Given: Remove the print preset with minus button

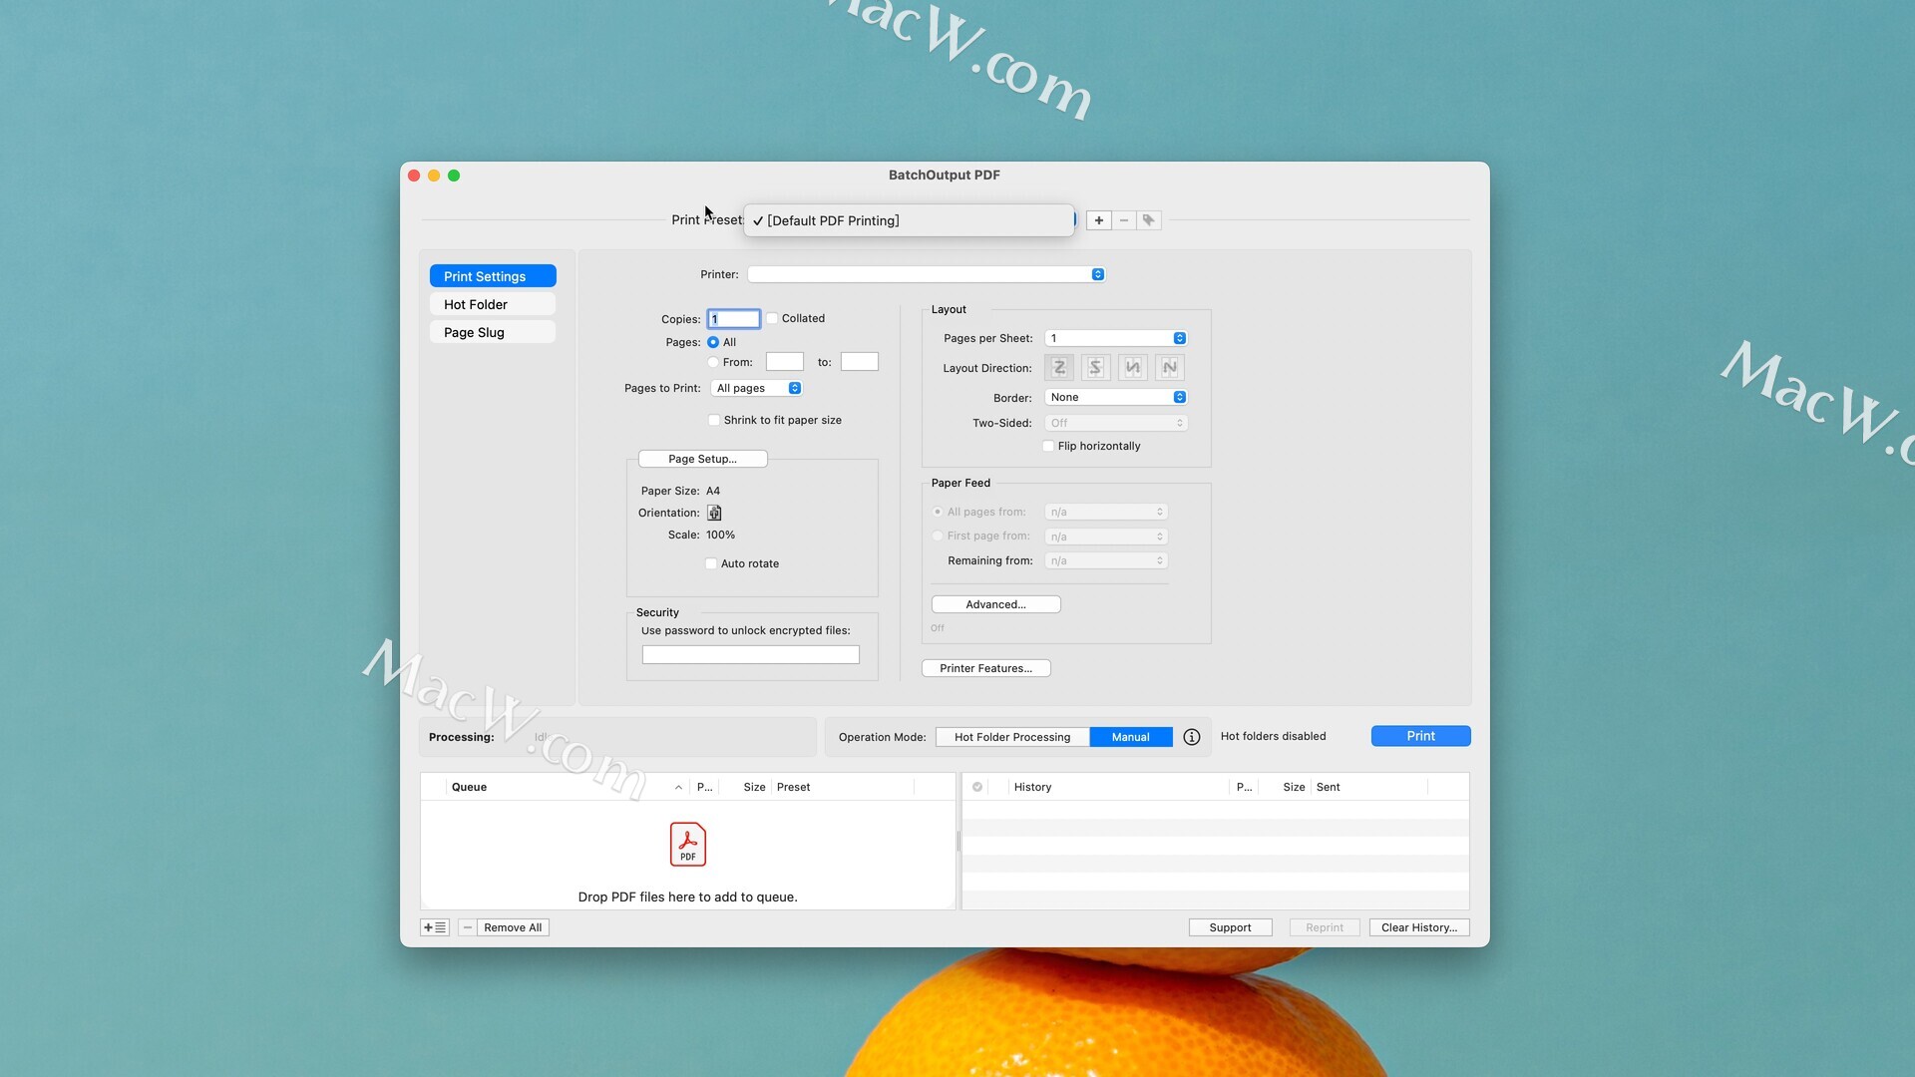Looking at the screenshot, I should tap(1124, 220).
